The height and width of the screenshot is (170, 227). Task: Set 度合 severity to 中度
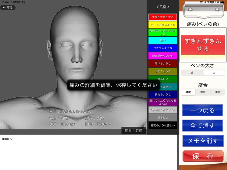[x=203, y=92]
